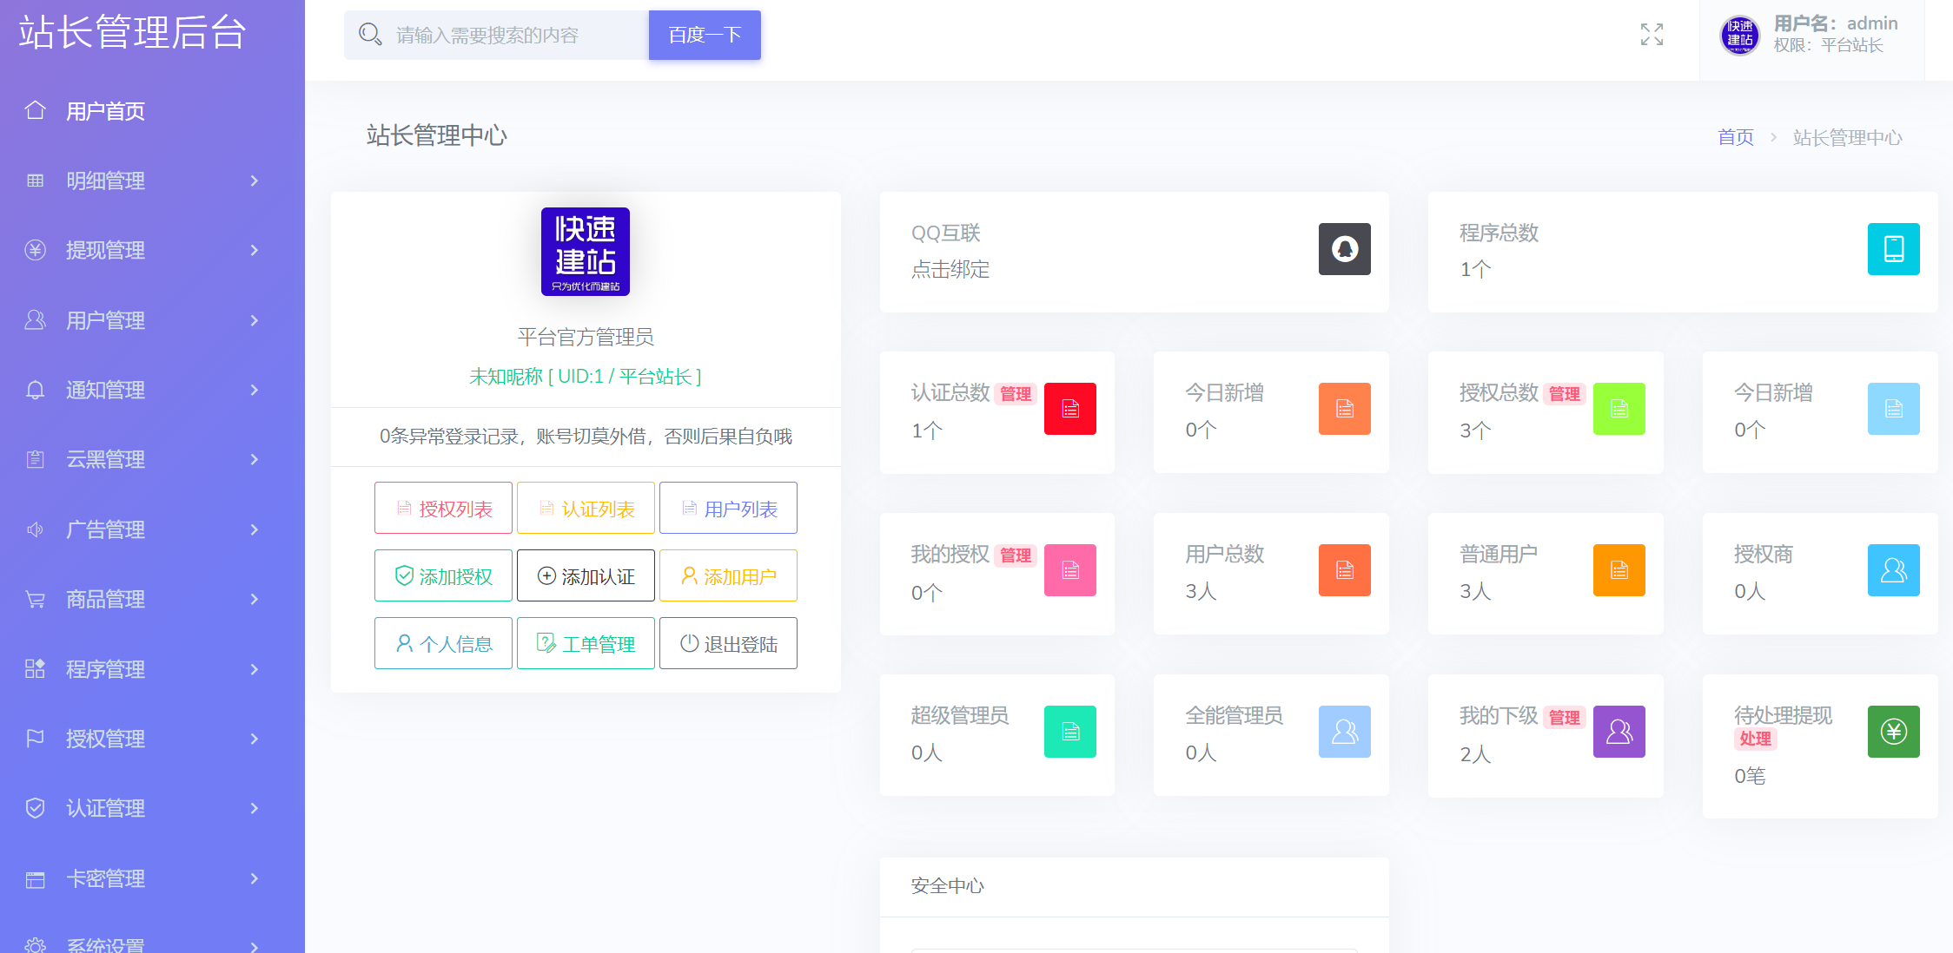The image size is (1953, 953).
Task: Expand the 程序管理 sidebar menu
Action: (143, 669)
